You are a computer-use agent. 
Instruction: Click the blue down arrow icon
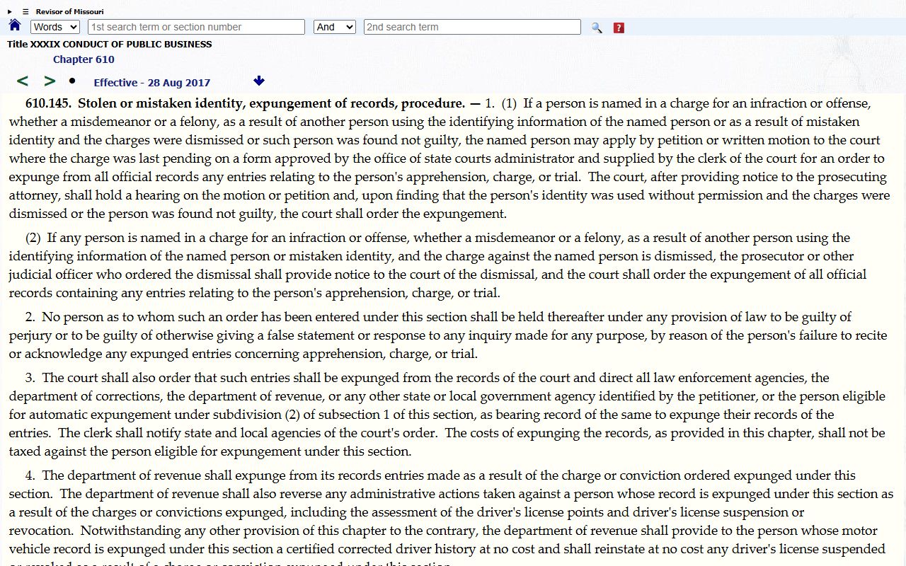(259, 81)
